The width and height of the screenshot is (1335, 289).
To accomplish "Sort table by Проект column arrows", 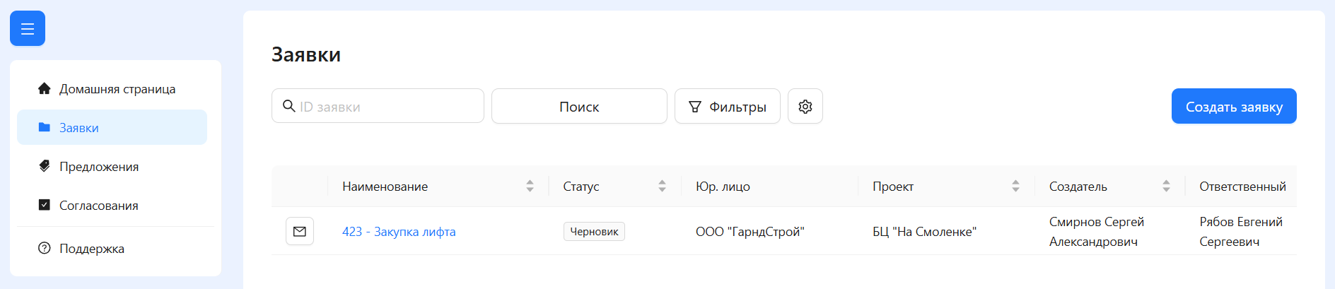I will click(1015, 186).
